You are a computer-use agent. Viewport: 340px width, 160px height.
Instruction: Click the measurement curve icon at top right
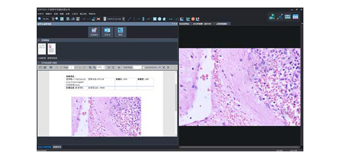tap(280, 17)
